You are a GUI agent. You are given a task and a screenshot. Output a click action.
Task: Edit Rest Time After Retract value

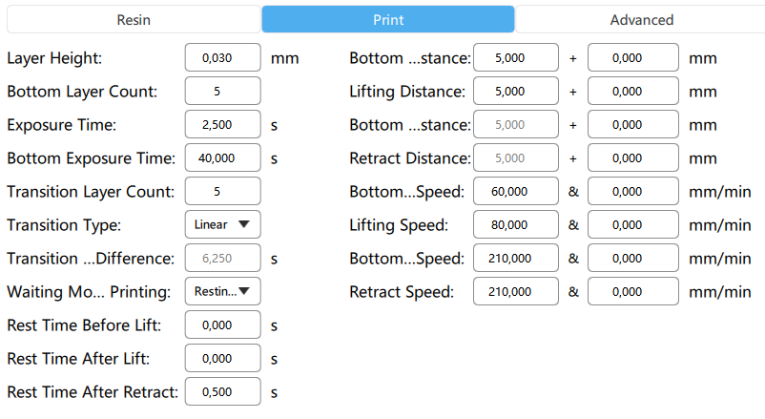pos(222,391)
